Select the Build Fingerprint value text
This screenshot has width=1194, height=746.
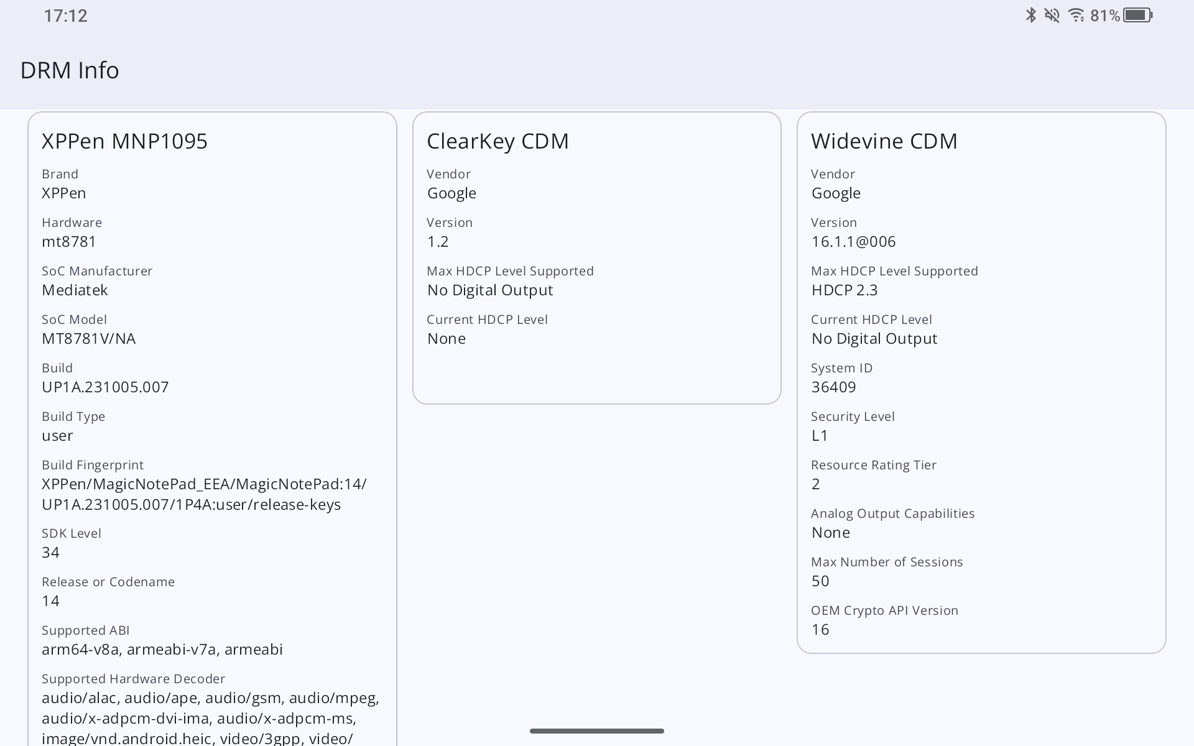pyautogui.click(x=204, y=494)
